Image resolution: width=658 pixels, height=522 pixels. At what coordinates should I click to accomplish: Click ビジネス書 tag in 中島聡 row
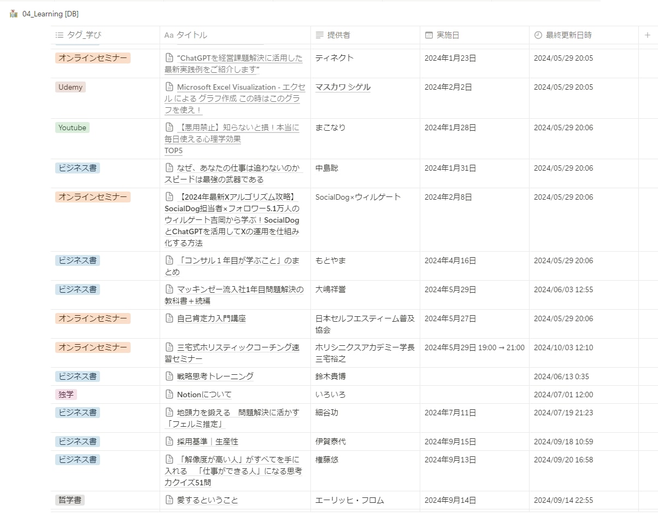coord(78,168)
